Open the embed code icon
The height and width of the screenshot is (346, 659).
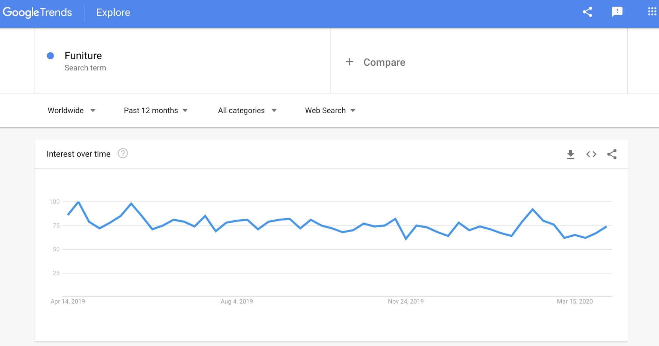point(591,154)
